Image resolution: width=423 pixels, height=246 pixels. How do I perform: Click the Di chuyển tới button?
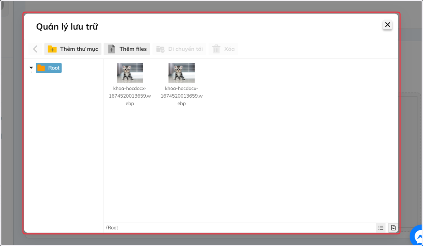point(179,49)
